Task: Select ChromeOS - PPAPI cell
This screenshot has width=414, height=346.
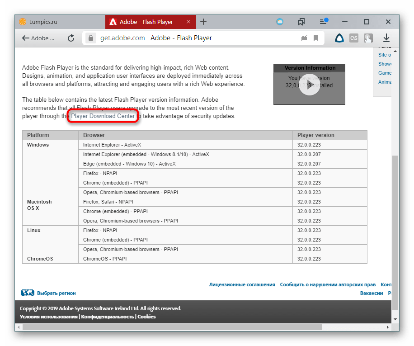Action: pos(185,259)
